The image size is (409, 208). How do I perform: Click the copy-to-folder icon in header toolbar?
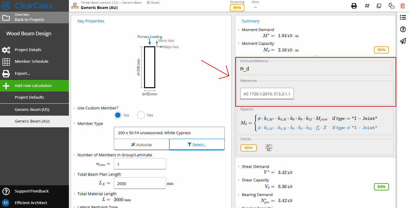click(391, 6)
